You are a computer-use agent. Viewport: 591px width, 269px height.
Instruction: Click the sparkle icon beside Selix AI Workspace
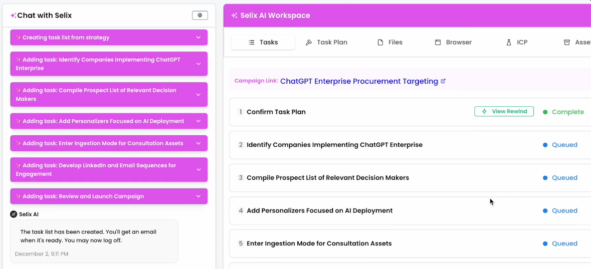pyautogui.click(x=234, y=15)
